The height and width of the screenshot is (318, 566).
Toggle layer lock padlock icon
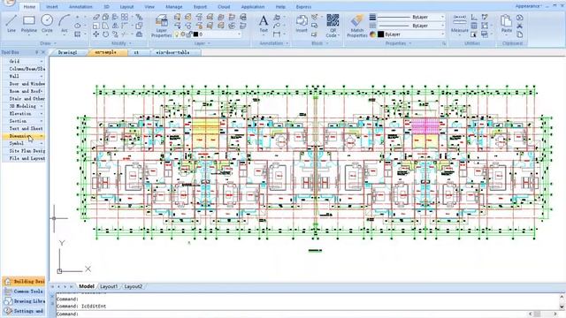pos(188,34)
